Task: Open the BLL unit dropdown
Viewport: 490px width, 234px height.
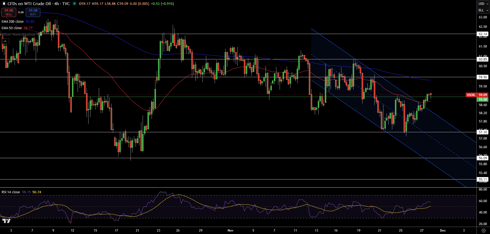Action: (483, 10)
